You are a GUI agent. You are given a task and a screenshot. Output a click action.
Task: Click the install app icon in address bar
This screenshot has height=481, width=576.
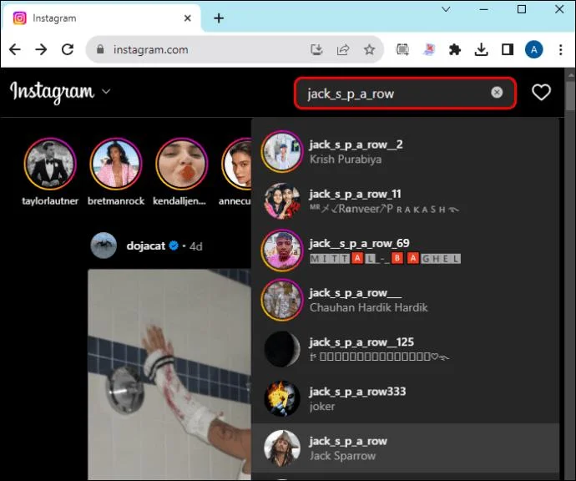coord(316,49)
